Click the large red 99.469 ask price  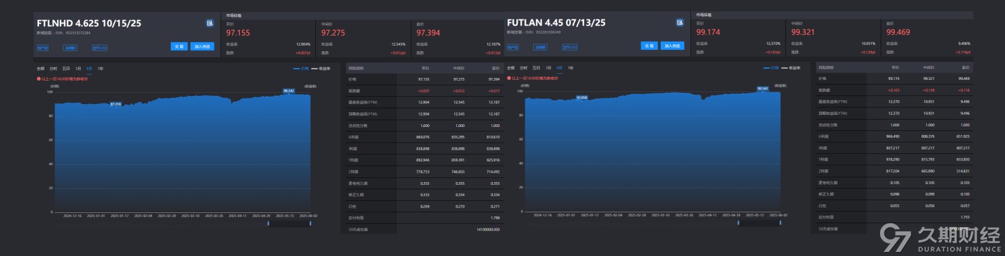point(899,32)
